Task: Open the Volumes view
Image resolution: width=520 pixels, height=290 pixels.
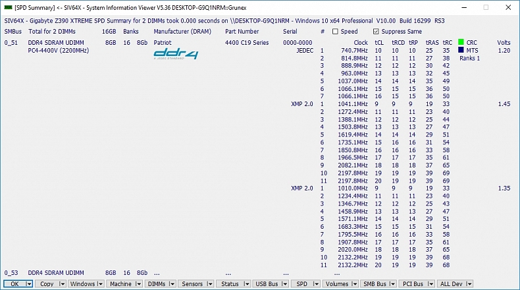Action: point(336,284)
